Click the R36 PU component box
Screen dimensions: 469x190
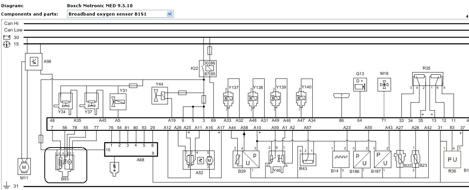[452, 159]
